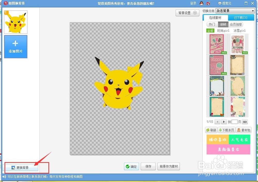Click the 人气毛衣 banner
The width and height of the screenshot is (258, 182).
[x=239, y=140]
